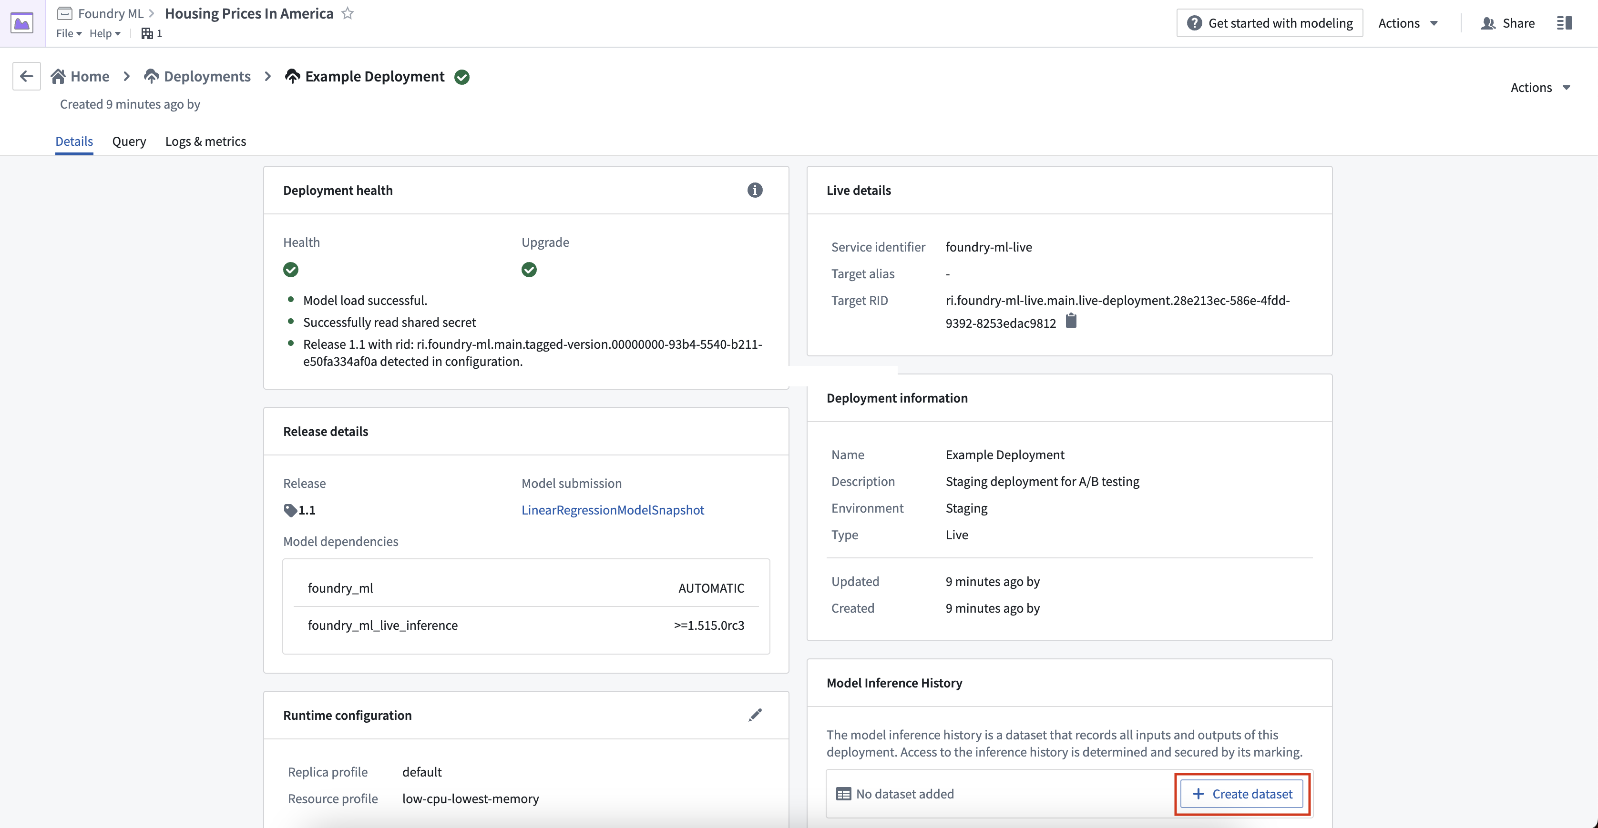This screenshot has height=828, width=1598.
Task: Click the Target RID value text
Action: [x=1117, y=312]
